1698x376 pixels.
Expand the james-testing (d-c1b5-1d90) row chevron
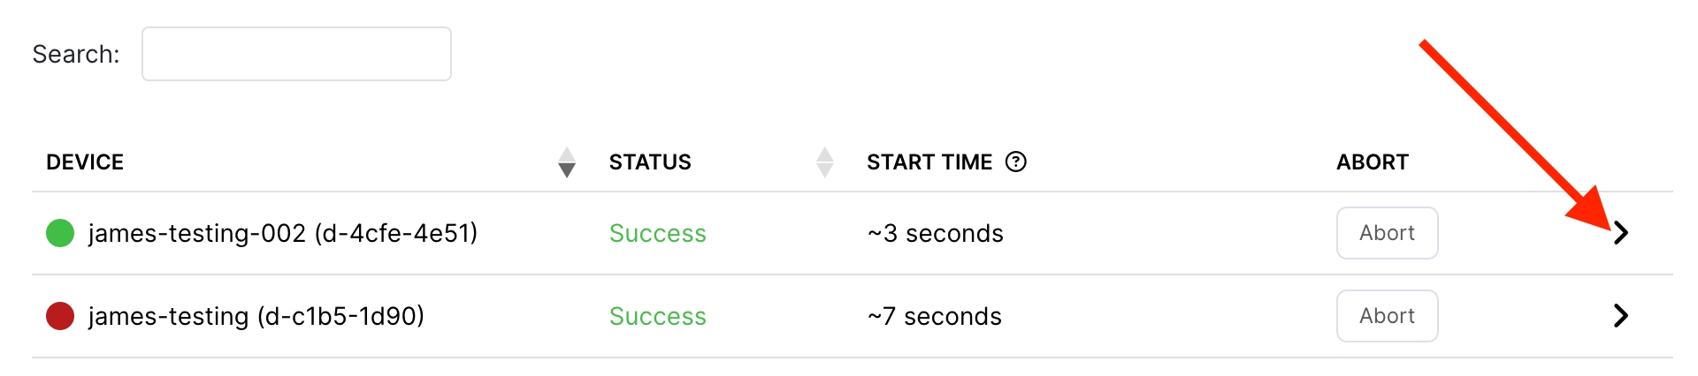1620,316
